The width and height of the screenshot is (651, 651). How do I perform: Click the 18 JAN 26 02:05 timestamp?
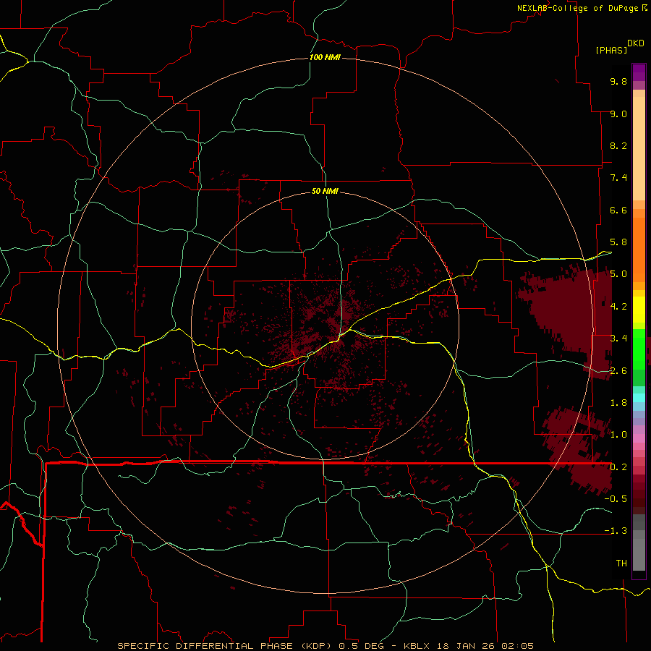tap(484, 646)
